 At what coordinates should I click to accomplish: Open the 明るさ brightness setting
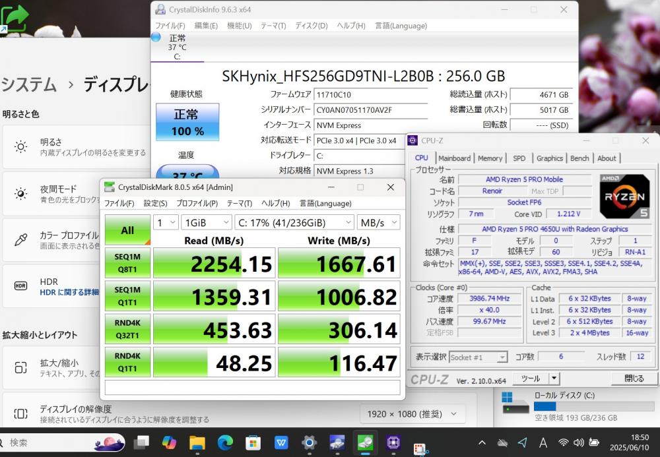pos(76,146)
